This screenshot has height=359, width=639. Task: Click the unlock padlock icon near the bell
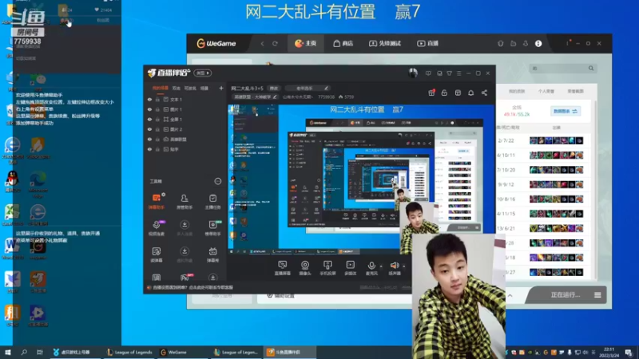444,93
